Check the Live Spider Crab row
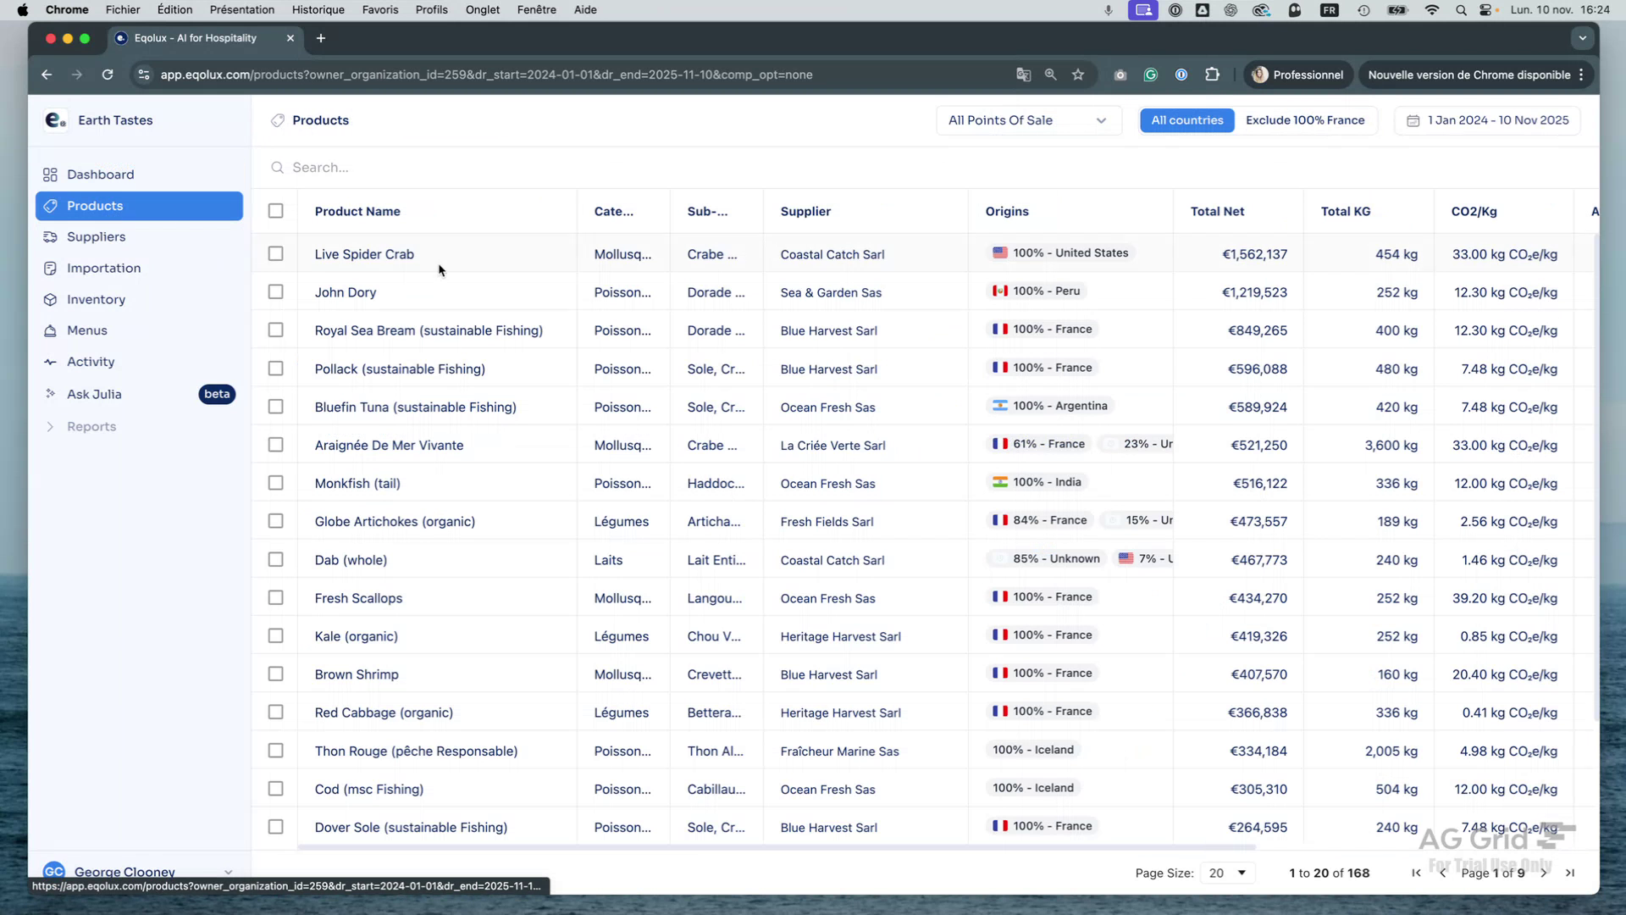Screen dimensions: 1626x915 [275, 253]
